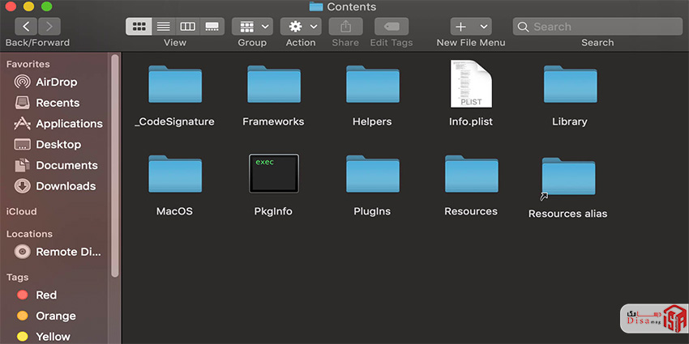This screenshot has height=344, width=689.
Task: Click the Forward navigation button
Action: [49, 27]
